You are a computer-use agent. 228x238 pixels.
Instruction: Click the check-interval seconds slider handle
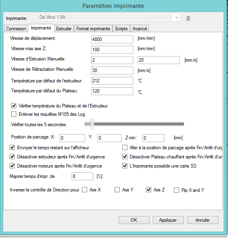pyautogui.click(x=92, y=124)
